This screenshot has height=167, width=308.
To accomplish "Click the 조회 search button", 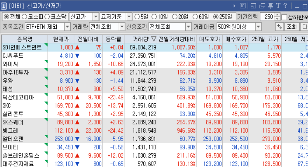I will pyautogui.click(x=292, y=27).
